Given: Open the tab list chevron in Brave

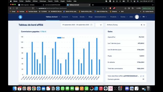Looking at the screenshot, I should tap(153, 5).
